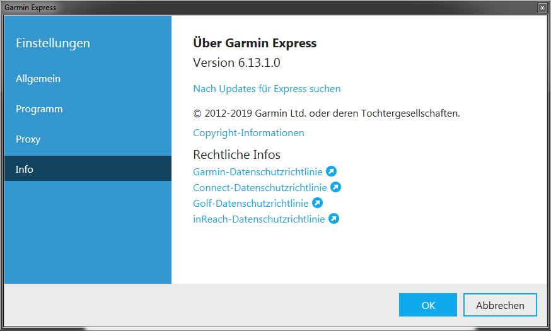Confirm settings with the OK button

pos(428,305)
